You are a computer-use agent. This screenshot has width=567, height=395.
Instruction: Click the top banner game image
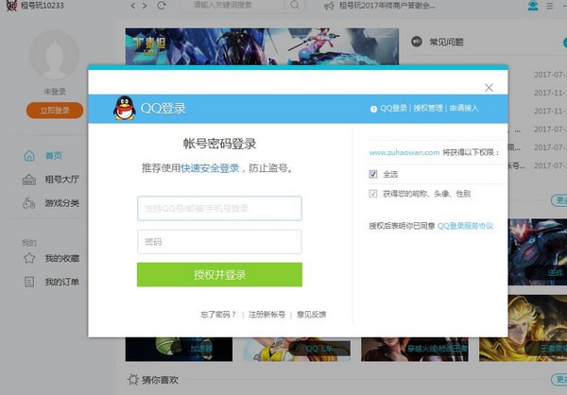(x=262, y=46)
